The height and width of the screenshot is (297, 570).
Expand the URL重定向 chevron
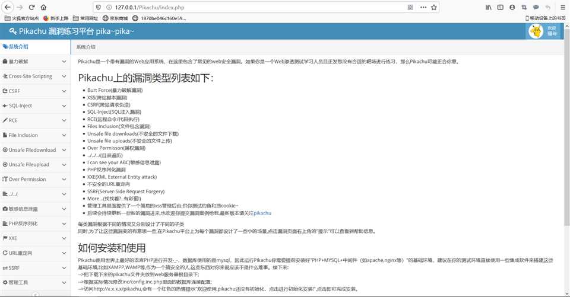tap(64, 253)
